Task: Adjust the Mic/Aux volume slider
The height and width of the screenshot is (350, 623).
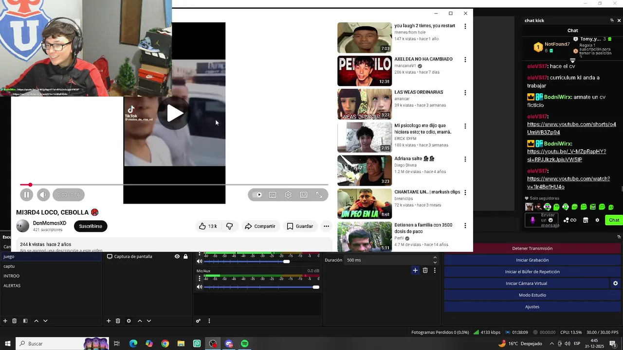Action: coord(262,287)
